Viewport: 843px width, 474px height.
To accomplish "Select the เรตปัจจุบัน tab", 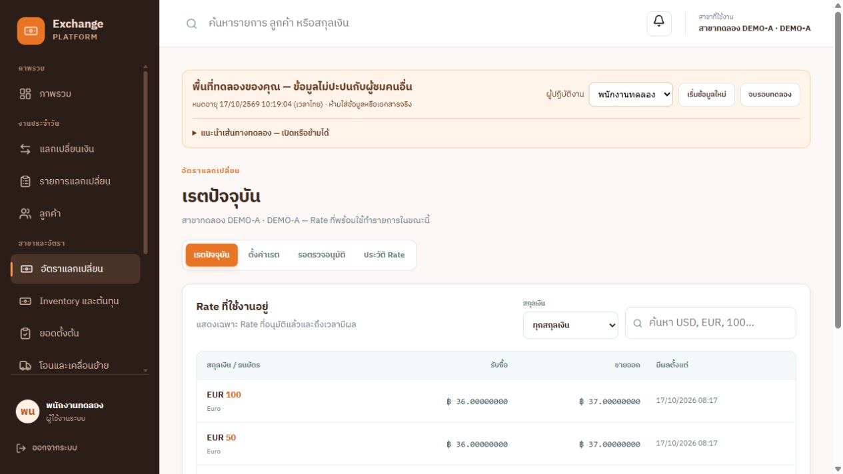I will [x=211, y=255].
